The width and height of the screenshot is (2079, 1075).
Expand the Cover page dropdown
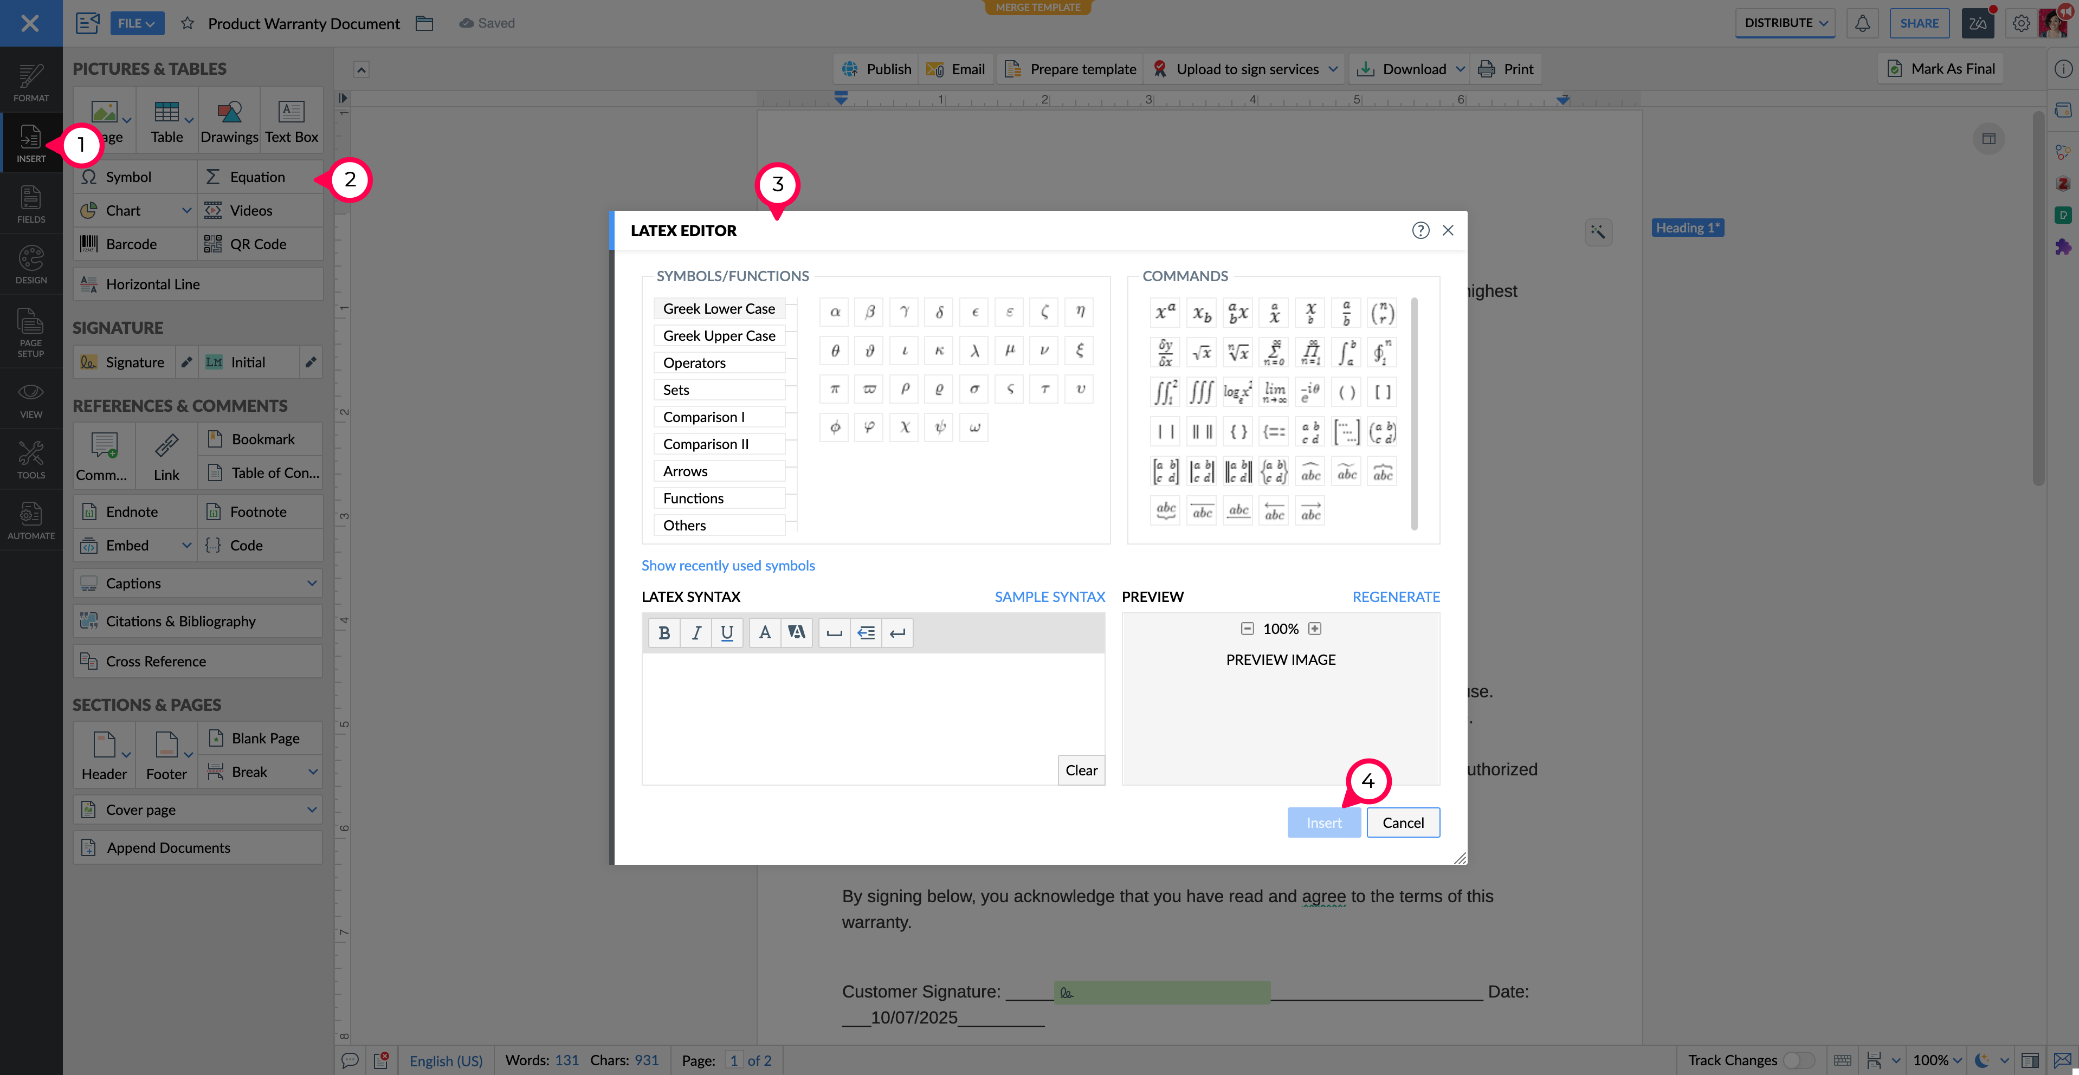click(x=312, y=810)
